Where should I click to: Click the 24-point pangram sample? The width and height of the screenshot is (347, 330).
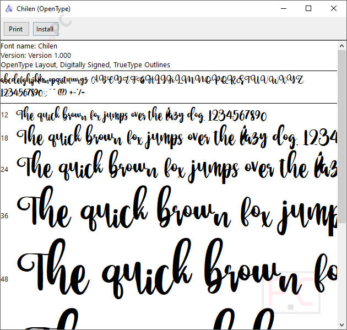pyautogui.click(x=177, y=167)
